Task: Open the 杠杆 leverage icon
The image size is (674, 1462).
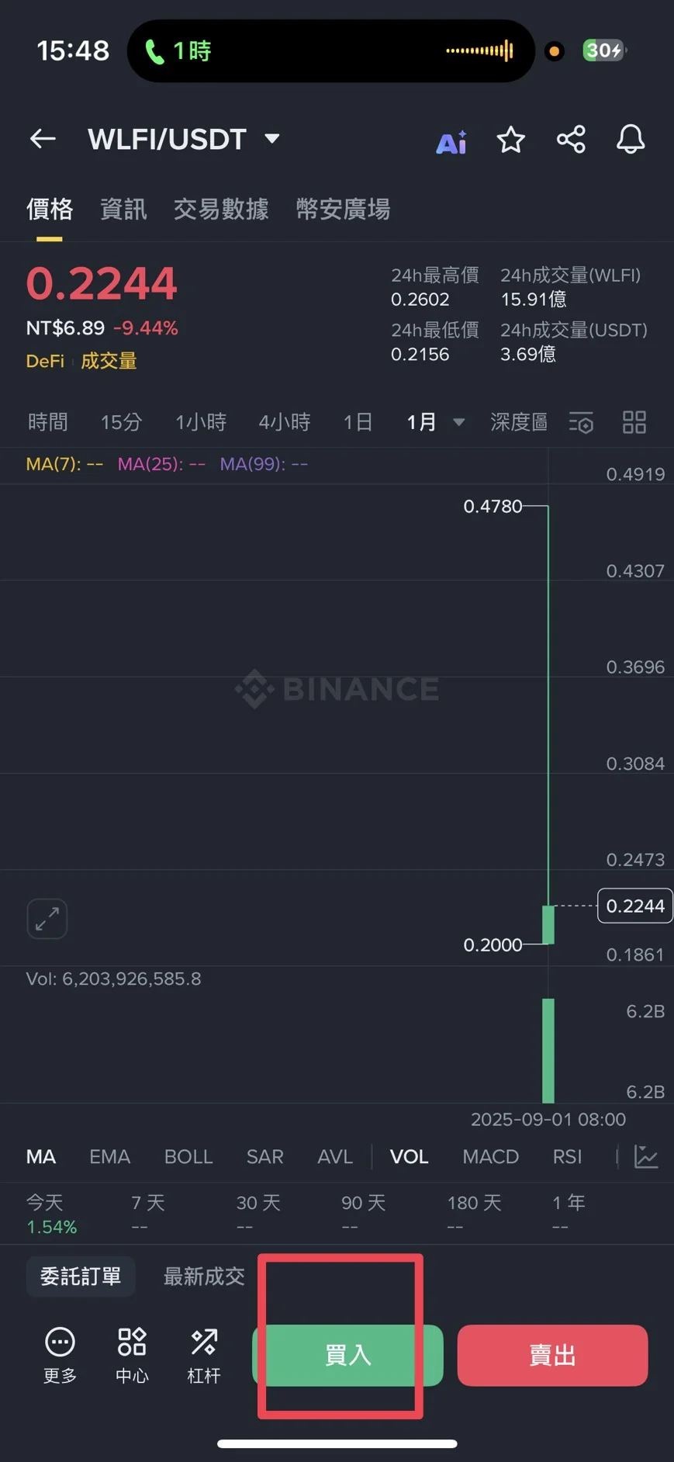Action: click(x=204, y=1354)
